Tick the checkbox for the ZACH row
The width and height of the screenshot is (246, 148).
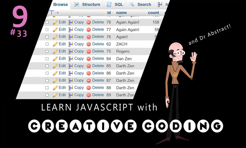47,44
